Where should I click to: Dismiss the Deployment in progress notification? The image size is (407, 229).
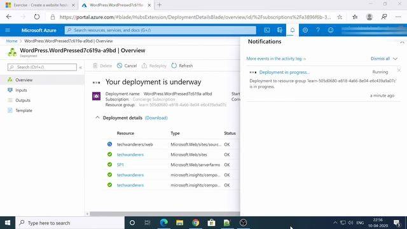[x=399, y=71]
